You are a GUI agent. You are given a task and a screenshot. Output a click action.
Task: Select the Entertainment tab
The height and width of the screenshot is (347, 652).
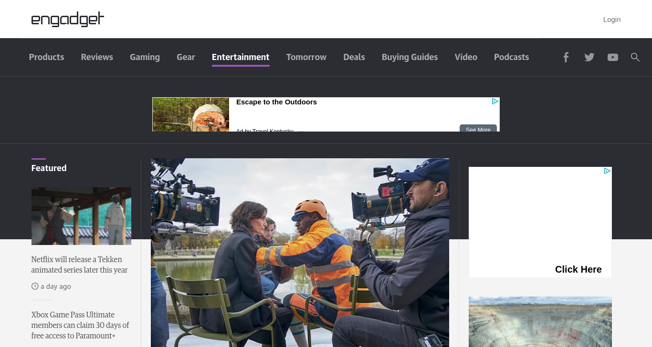click(241, 57)
